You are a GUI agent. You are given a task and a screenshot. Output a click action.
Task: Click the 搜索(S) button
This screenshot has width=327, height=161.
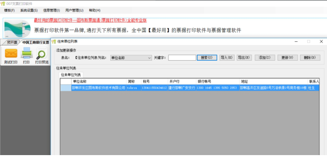207,58
